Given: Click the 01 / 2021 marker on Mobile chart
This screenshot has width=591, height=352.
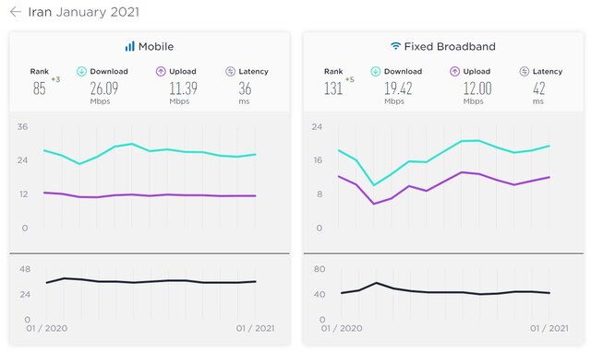Looking at the screenshot, I should point(255,328).
